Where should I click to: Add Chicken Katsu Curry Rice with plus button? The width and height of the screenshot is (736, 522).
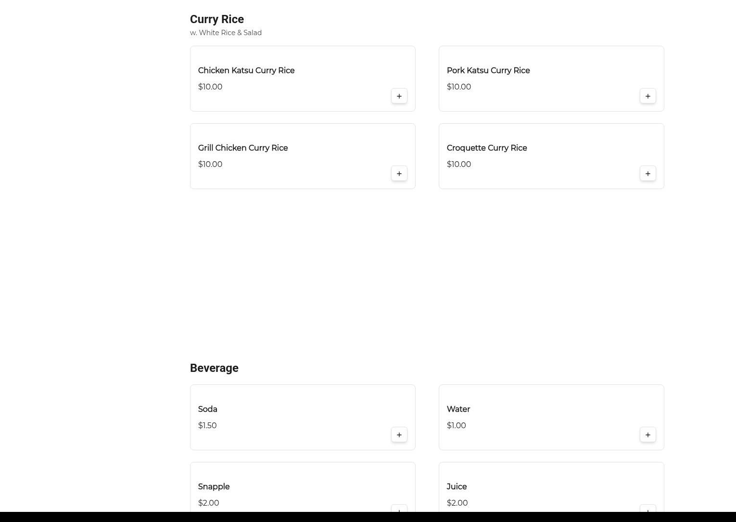pyautogui.click(x=399, y=96)
